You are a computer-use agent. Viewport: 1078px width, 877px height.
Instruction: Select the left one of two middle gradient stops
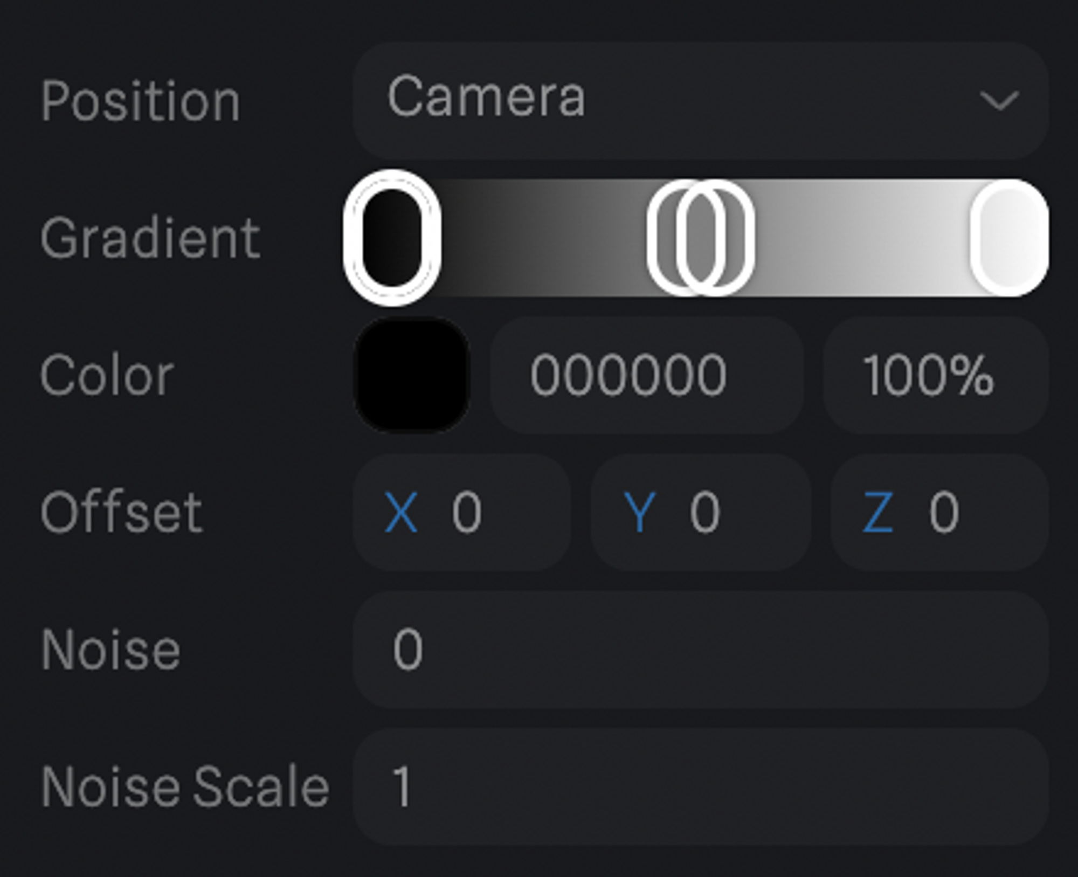[x=662, y=238]
